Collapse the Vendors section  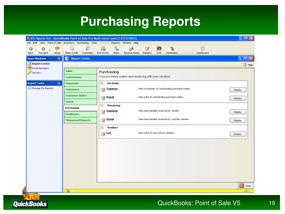[x=102, y=127]
